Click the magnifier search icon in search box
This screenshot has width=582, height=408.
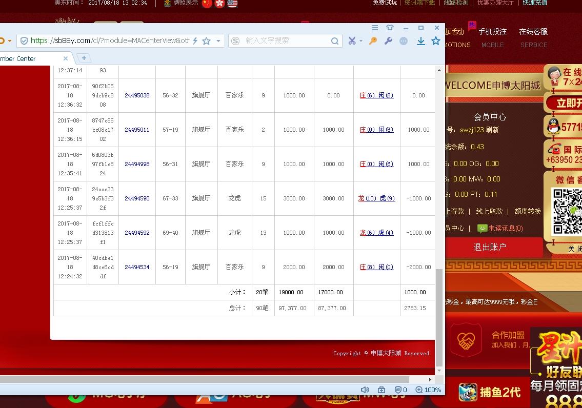[x=334, y=41]
